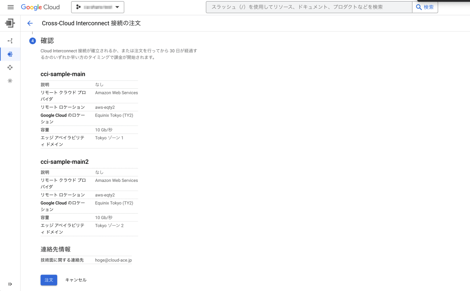
Task: Click the Network Connectivity product icon
Action: (10, 23)
